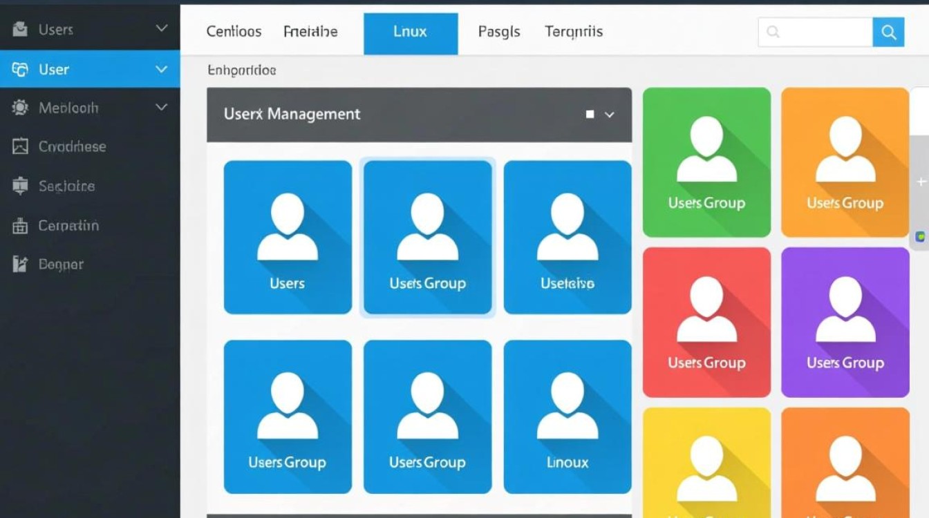
Task: Select the purple Users Group tile
Action: coord(845,322)
